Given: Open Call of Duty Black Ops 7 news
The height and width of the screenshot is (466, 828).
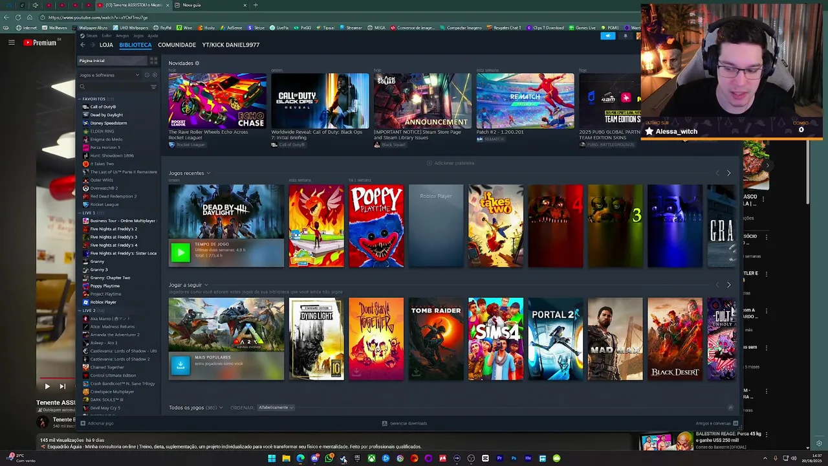Looking at the screenshot, I should click(320, 100).
